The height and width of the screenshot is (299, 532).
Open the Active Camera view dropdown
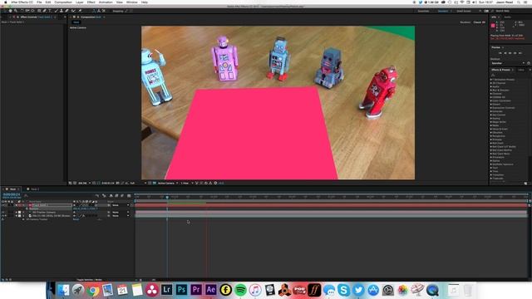click(x=168, y=183)
